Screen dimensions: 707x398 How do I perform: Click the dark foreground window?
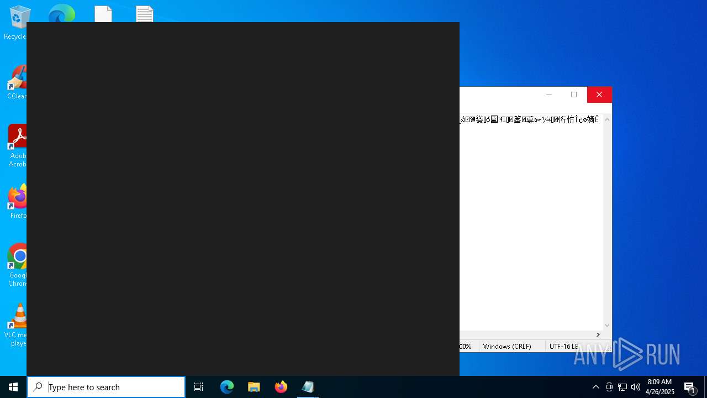point(243,199)
